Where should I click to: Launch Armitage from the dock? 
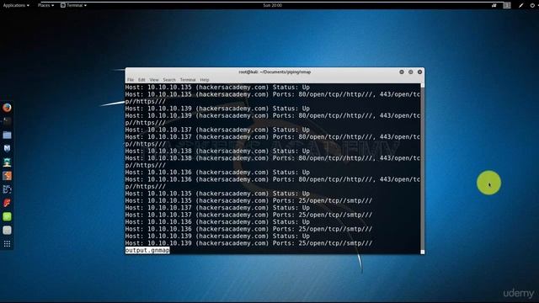pos(7,162)
